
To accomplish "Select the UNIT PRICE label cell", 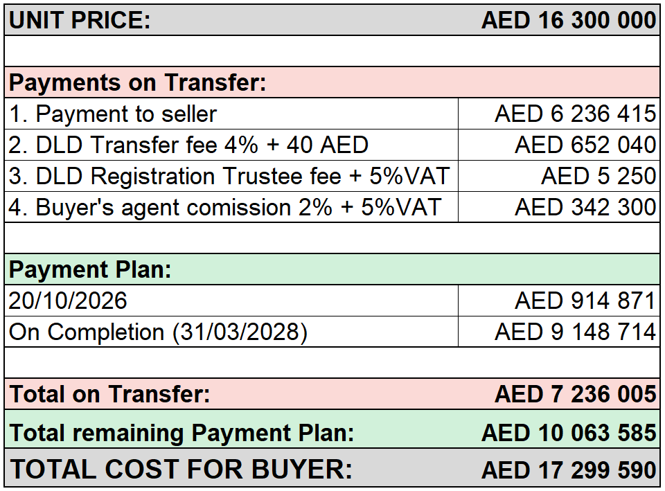I will 80,20.
